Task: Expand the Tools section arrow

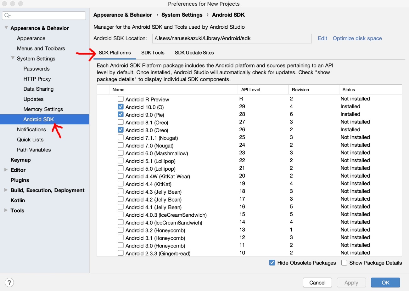Action: click(x=6, y=210)
